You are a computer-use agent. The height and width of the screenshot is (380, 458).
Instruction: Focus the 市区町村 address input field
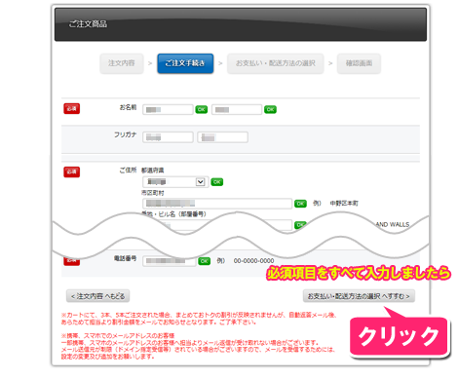(x=217, y=204)
